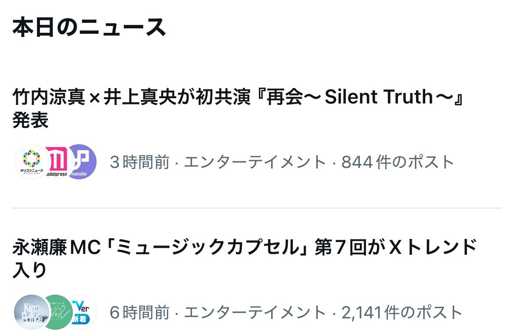This screenshot has width=513, height=335.
Task: Tap the 3時間前 timestamp
Action: pyautogui.click(x=140, y=162)
